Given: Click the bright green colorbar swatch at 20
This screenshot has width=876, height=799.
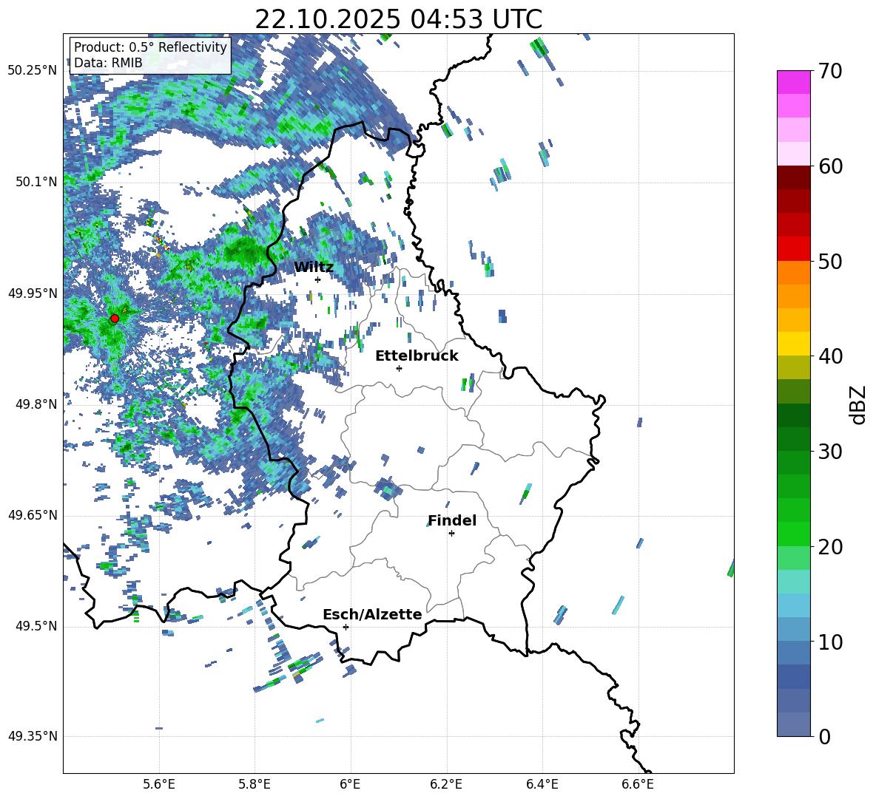Looking at the screenshot, I should pyautogui.click(x=793, y=534).
